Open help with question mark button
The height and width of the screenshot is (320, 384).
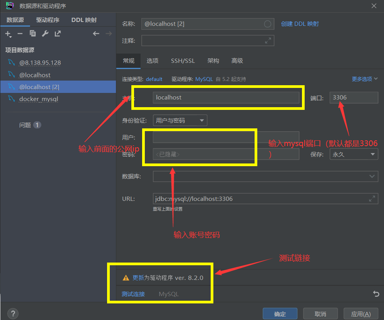pos(13,313)
